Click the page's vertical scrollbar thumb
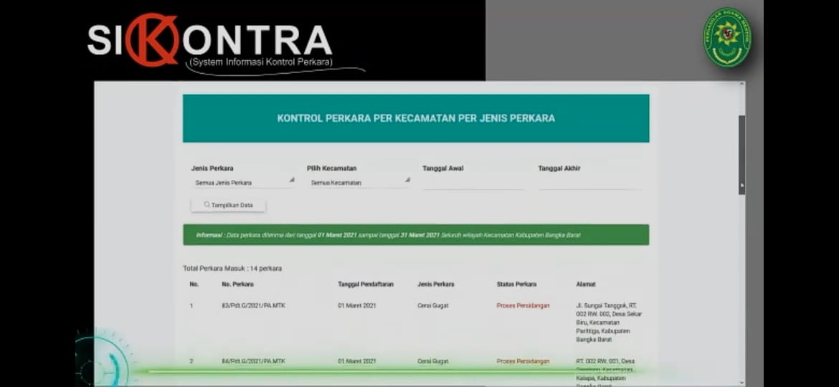 pos(741,155)
